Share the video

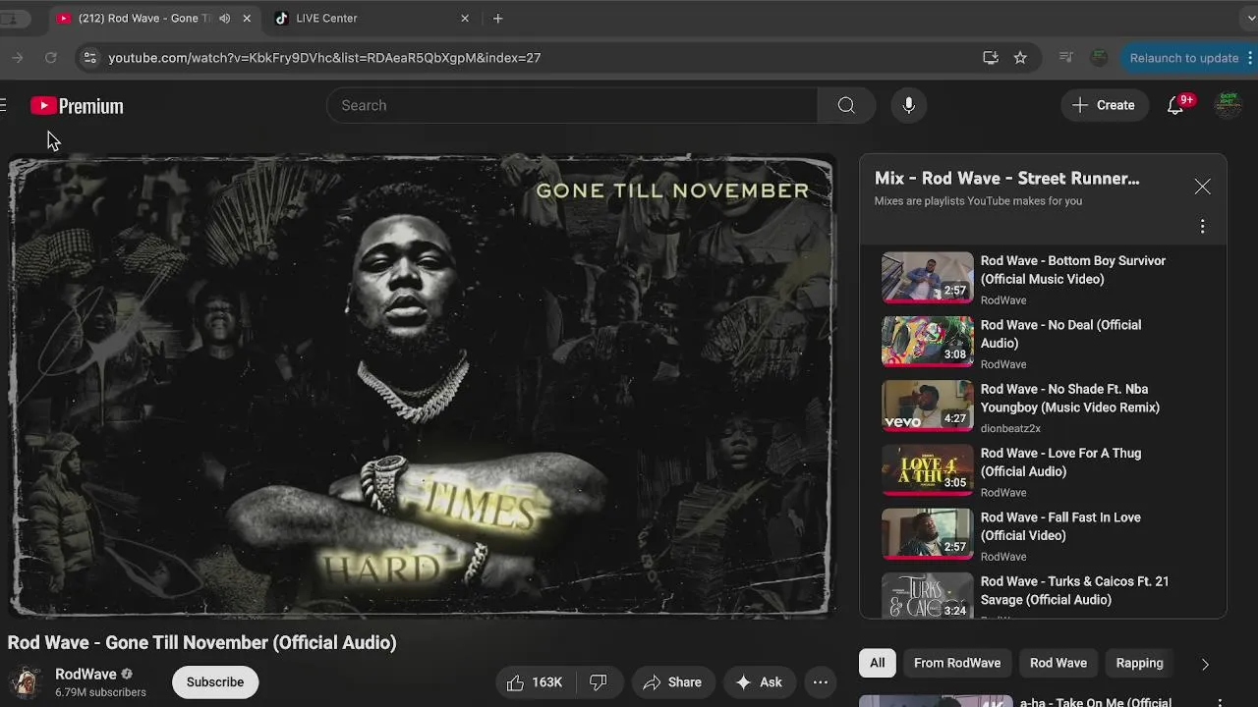(672, 682)
